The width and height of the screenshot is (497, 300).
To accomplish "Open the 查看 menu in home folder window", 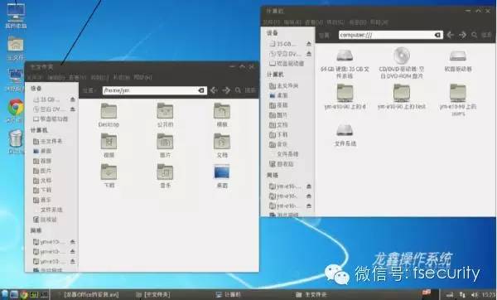I will coord(77,77).
